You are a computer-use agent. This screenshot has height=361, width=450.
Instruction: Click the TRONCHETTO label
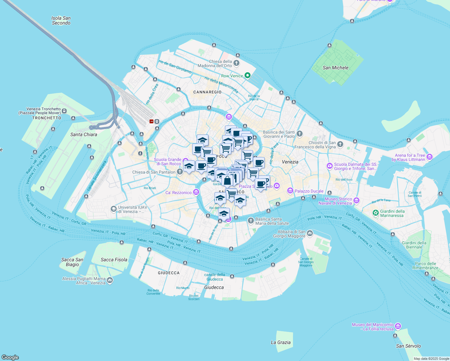click(47, 118)
